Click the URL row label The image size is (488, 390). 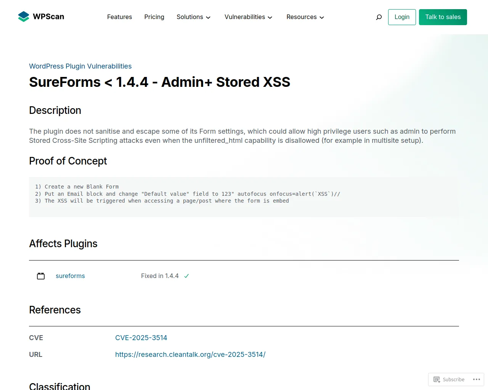point(36,355)
